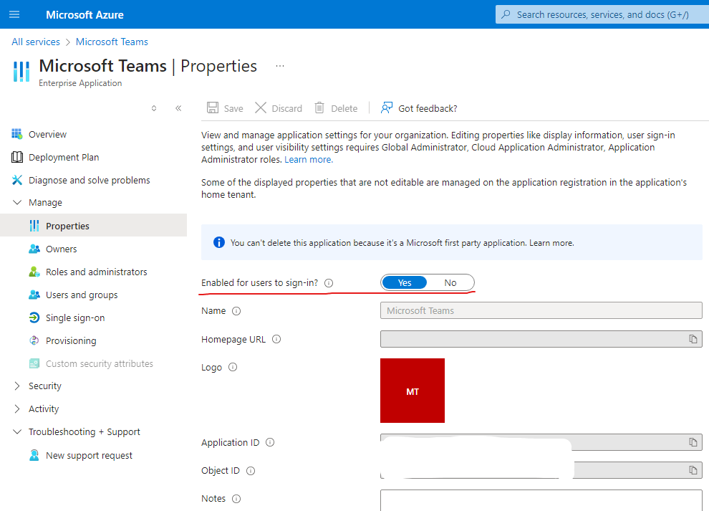Click the Owners people icon
The image size is (709, 511).
(34, 249)
